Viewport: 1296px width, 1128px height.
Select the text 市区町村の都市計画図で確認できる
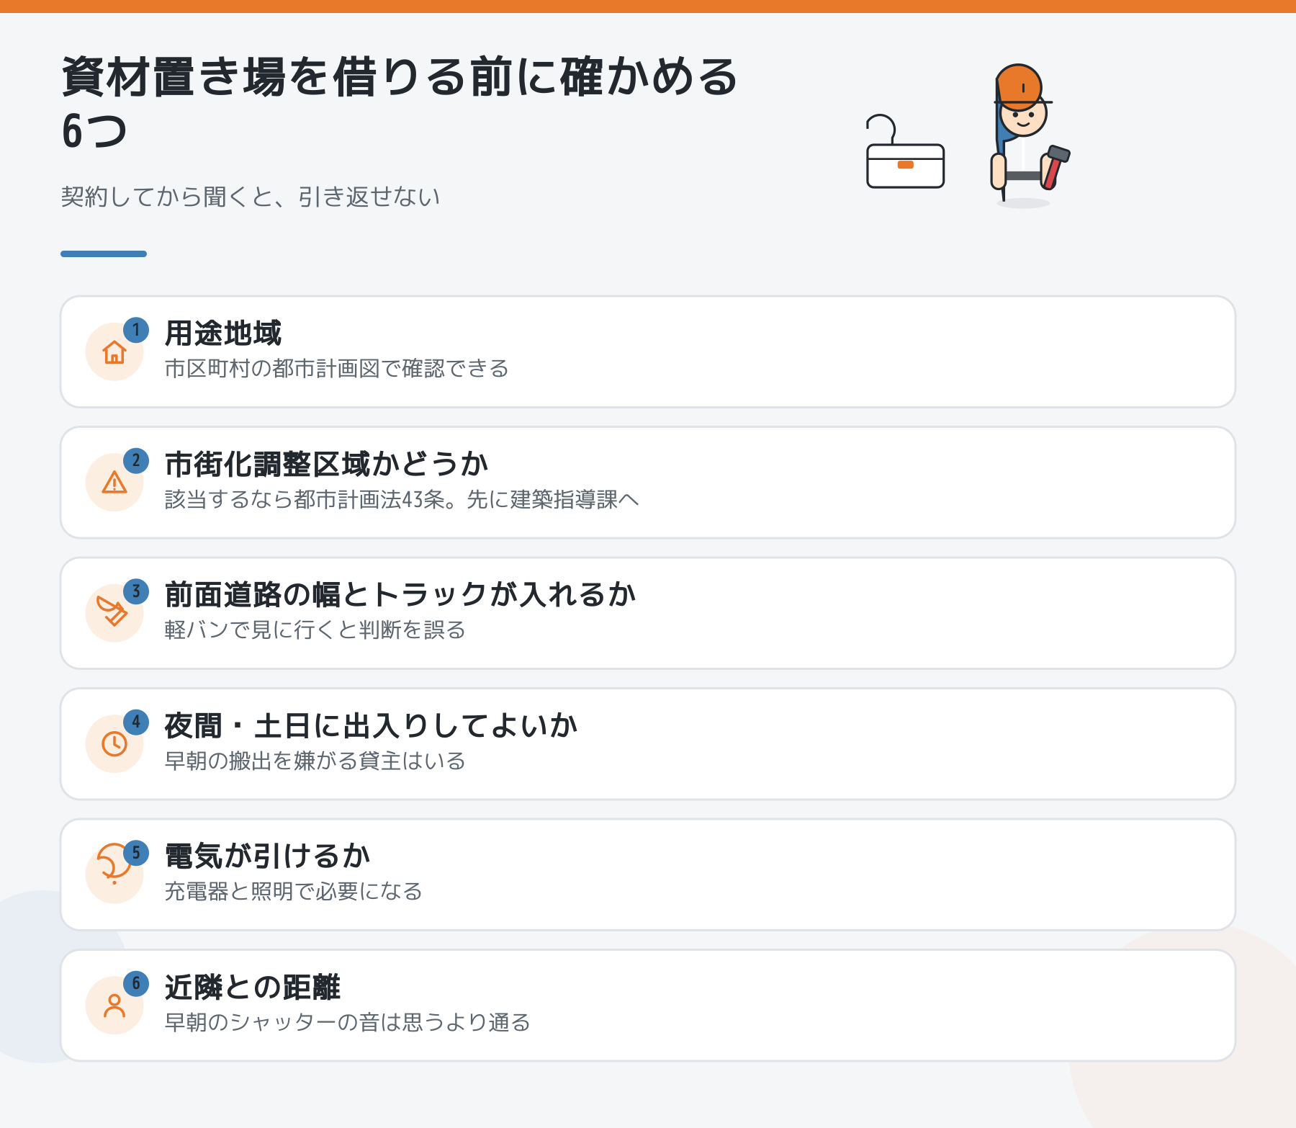pos(337,369)
